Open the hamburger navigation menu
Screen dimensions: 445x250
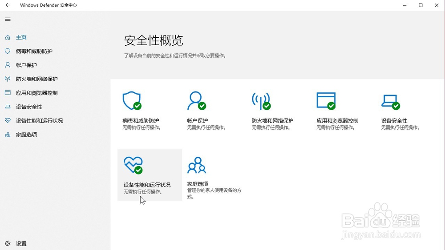pos(8,19)
